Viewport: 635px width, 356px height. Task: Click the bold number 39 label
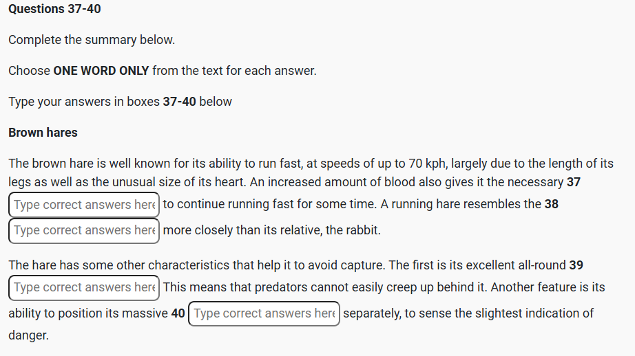point(576,265)
